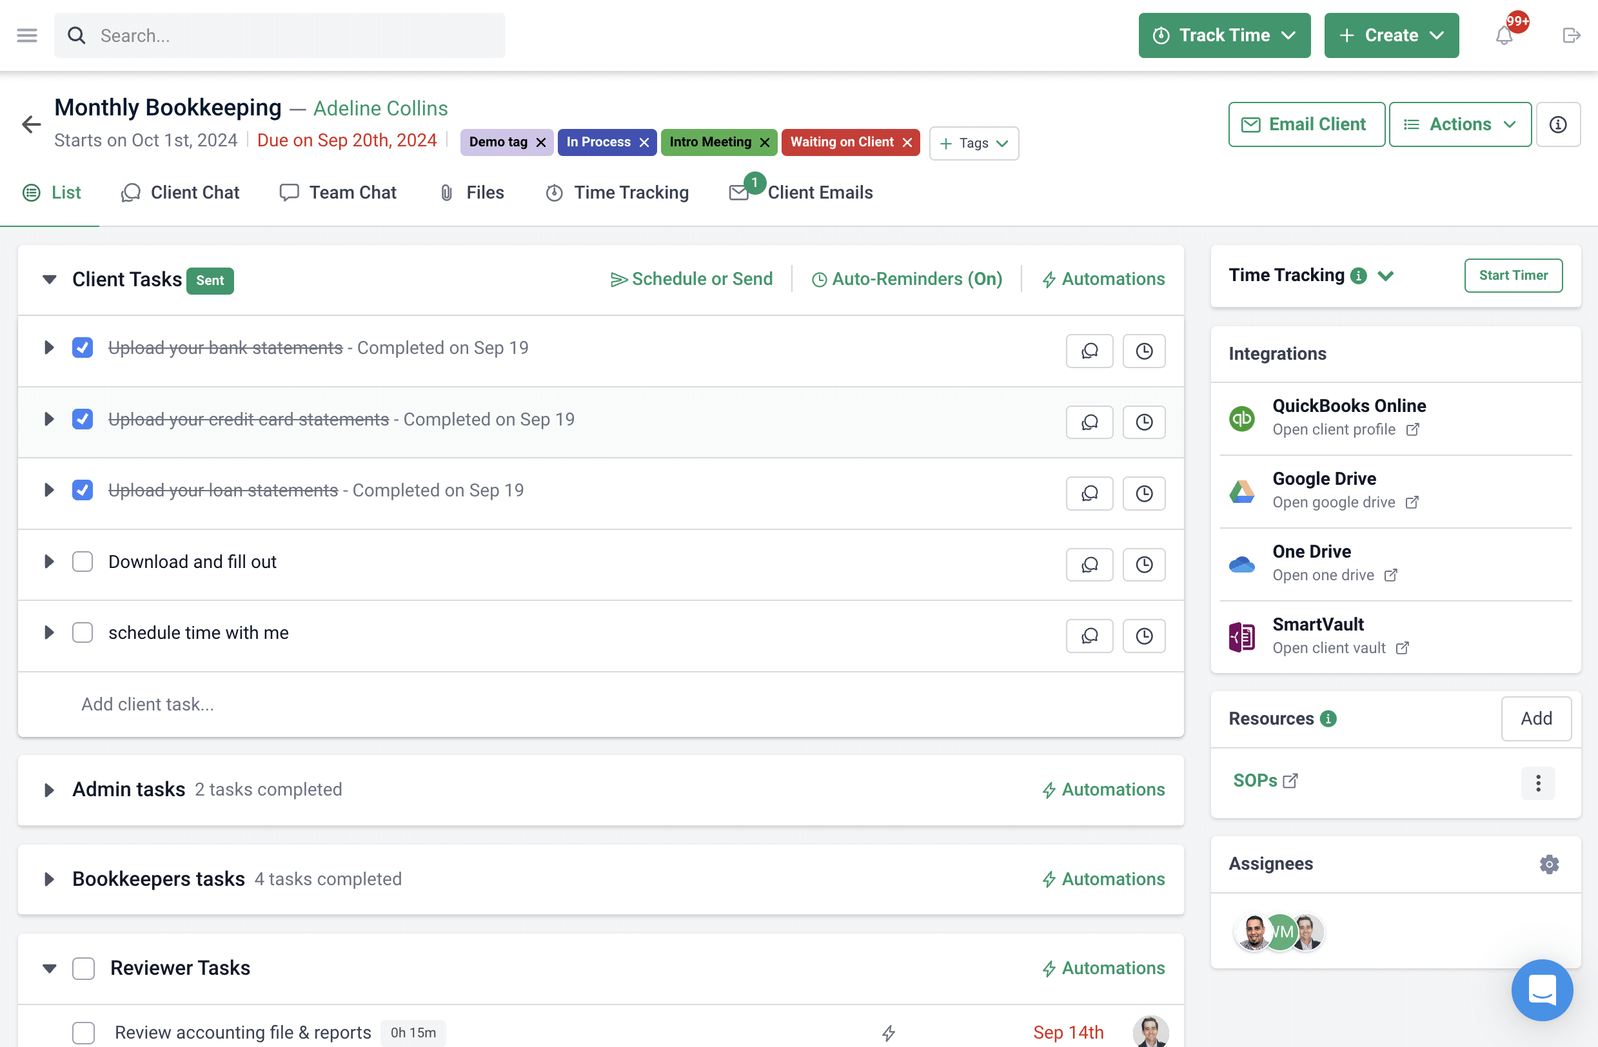This screenshot has height=1047, width=1598.
Task: Expand the Bookkeepers tasks section
Action: pos(49,879)
